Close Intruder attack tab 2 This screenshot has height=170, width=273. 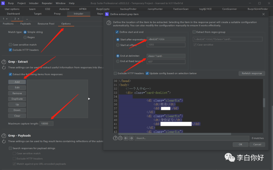[x=18, y=19]
